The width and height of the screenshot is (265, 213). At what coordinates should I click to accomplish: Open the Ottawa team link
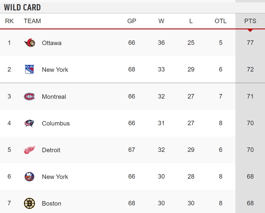click(52, 43)
